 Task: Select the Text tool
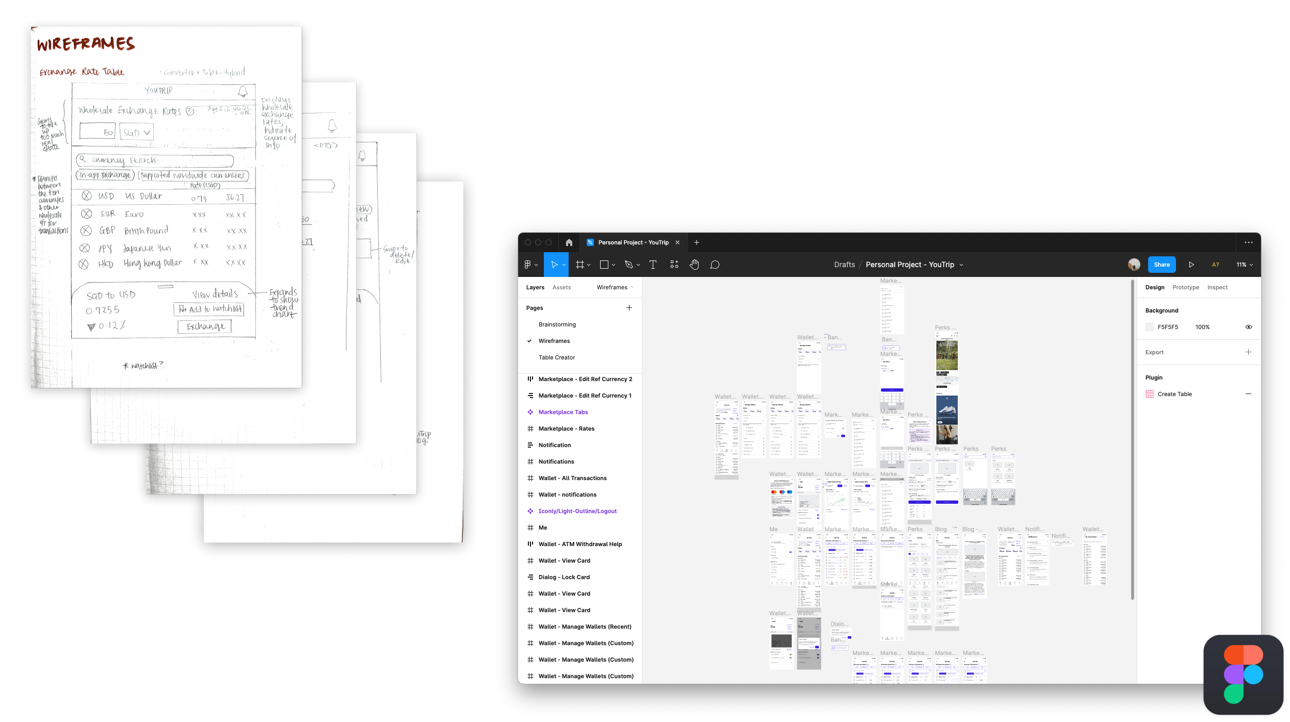(x=653, y=265)
